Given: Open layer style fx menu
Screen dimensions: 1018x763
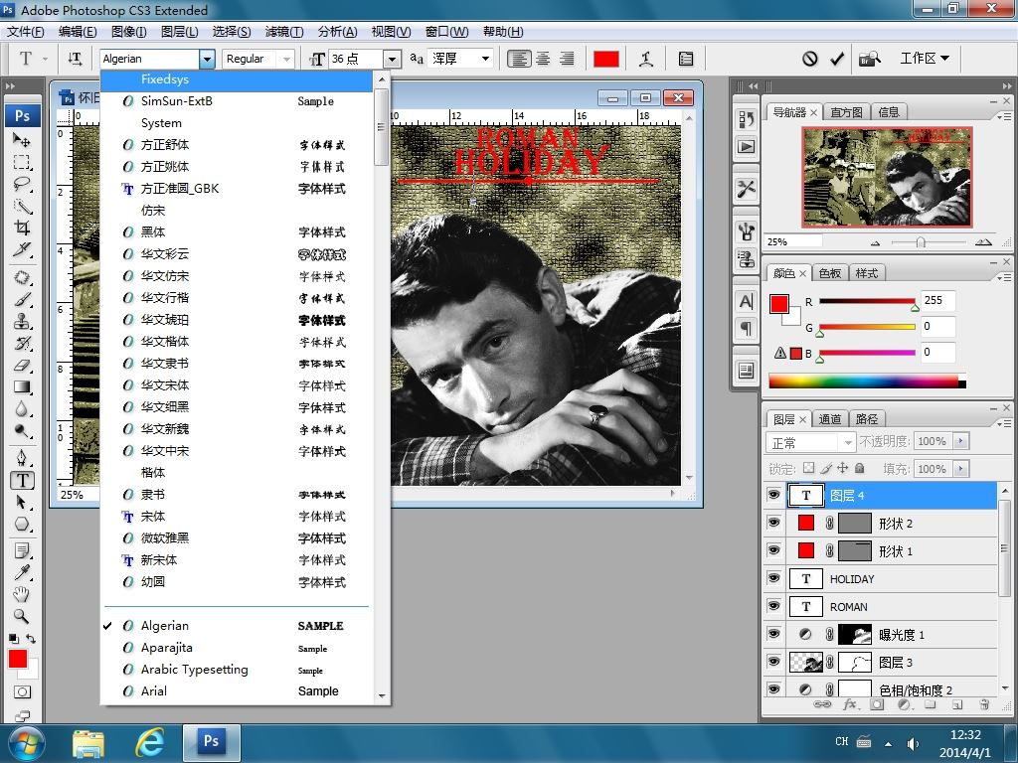Looking at the screenshot, I should [x=849, y=704].
